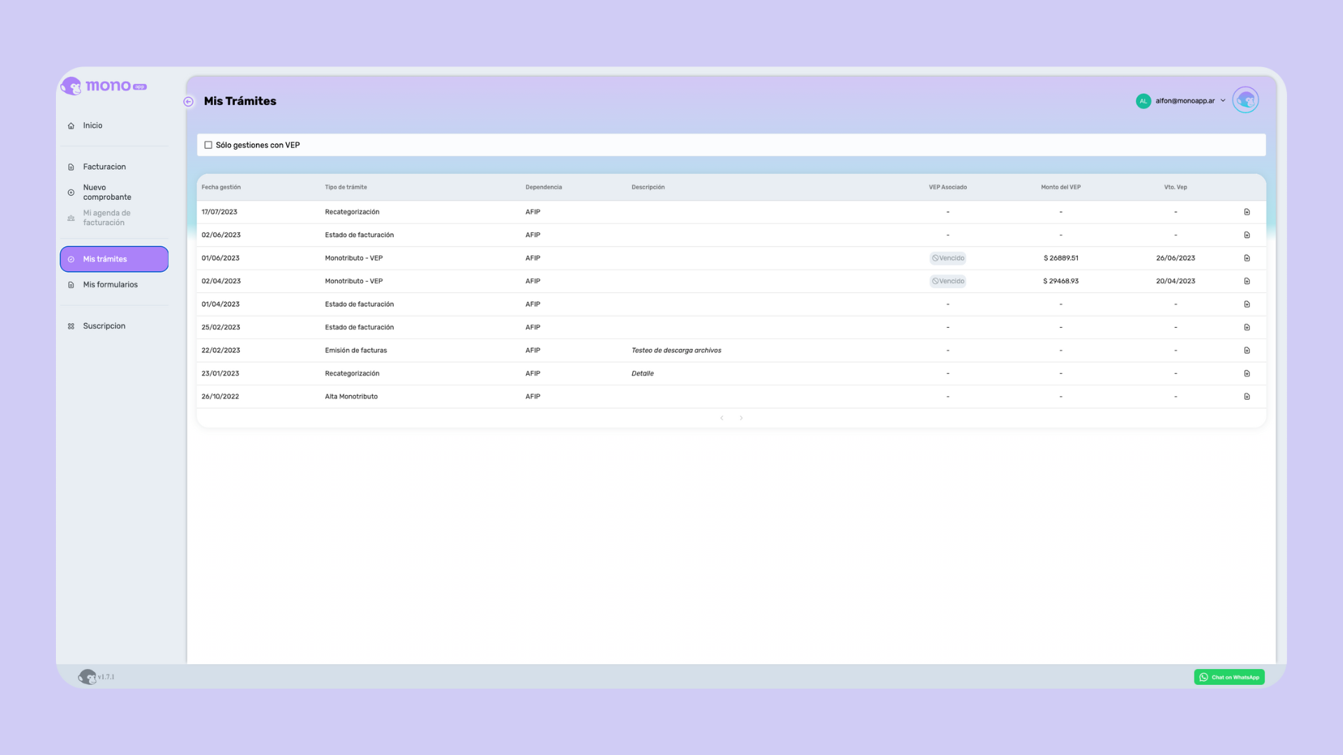This screenshot has width=1343, height=755.
Task: Open document icon for 25/02/2023 row
Action: click(1246, 327)
